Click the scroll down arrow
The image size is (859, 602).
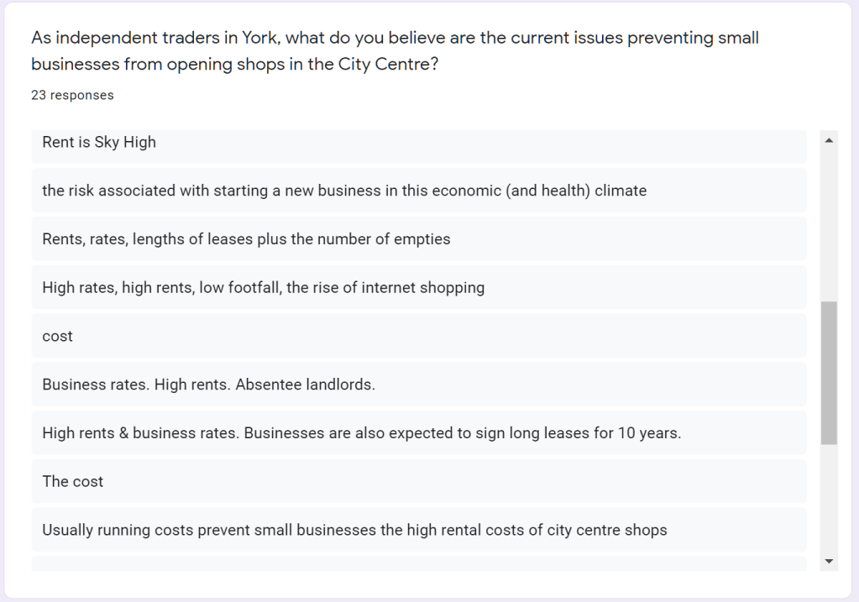point(830,561)
